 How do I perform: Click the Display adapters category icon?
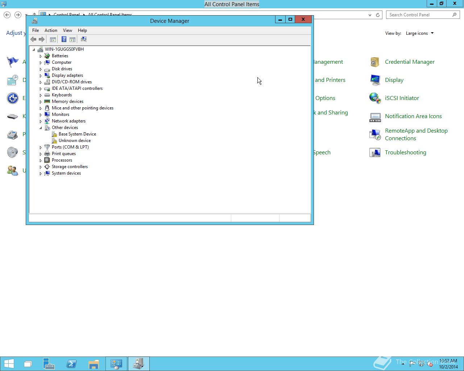tap(47, 75)
